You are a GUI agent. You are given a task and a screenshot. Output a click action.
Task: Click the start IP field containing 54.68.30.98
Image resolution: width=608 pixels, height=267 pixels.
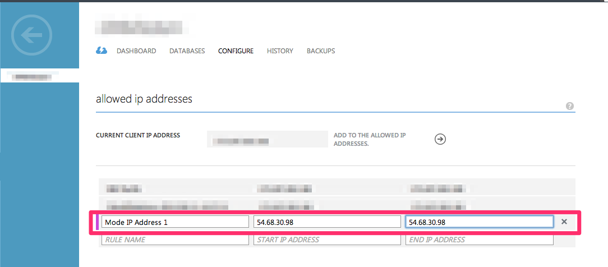[x=327, y=222]
